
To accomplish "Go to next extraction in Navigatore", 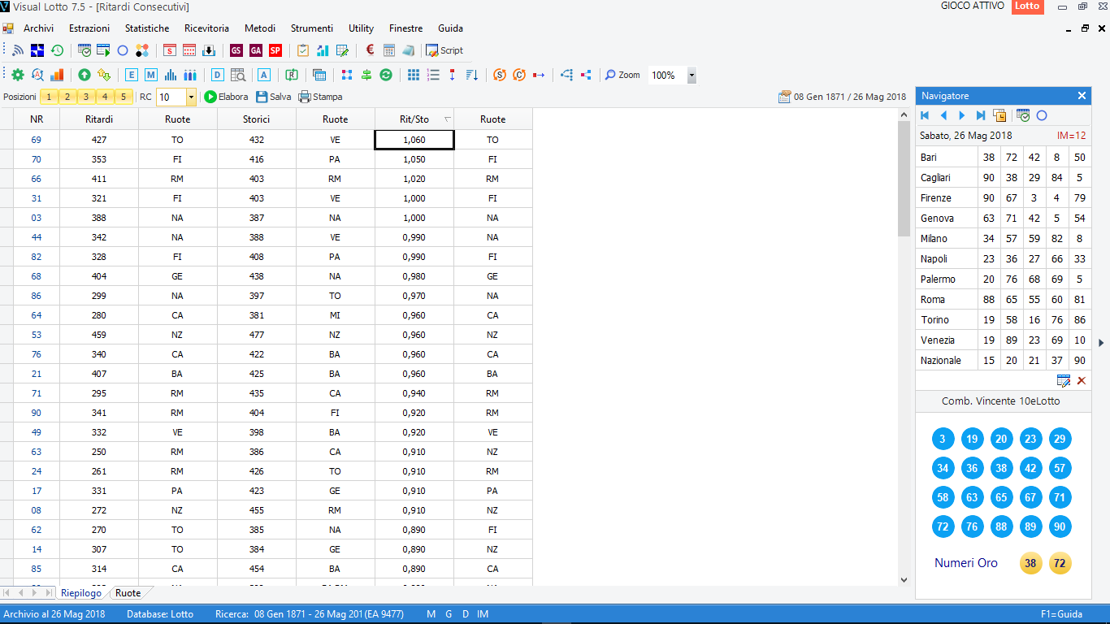I will pos(962,115).
